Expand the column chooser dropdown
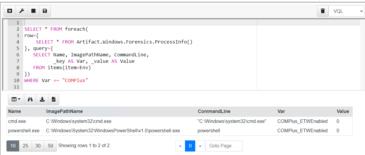The height and width of the screenshot is (155, 365). 16,100
